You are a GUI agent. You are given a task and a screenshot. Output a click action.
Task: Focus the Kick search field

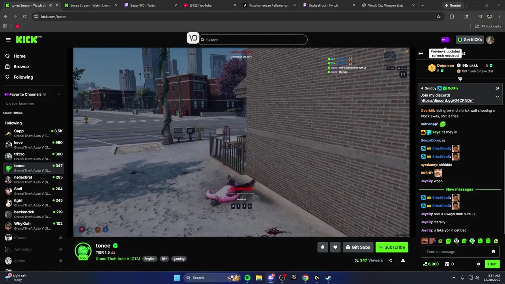(253, 40)
